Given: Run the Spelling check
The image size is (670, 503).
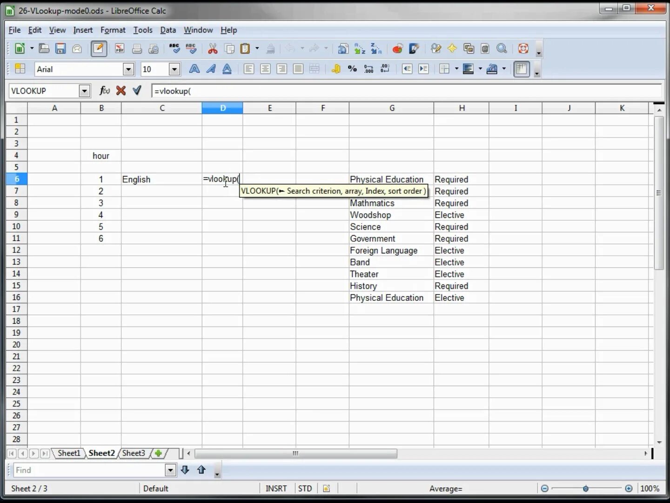Looking at the screenshot, I should click(174, 48).
